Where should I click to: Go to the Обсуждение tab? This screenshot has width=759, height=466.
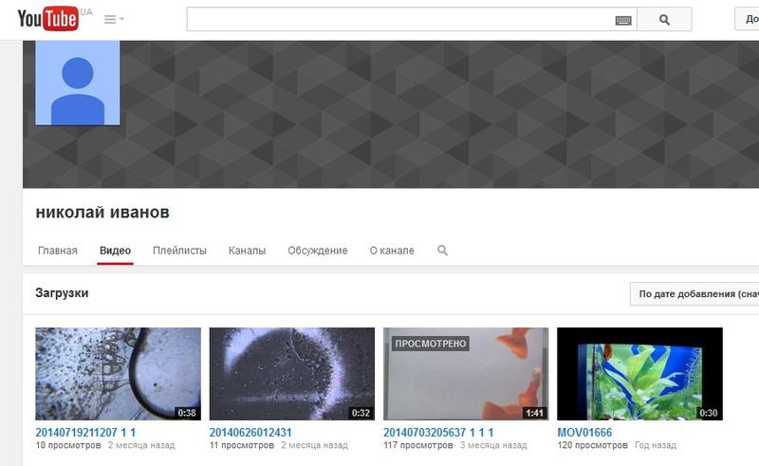(x=318, y=251)
